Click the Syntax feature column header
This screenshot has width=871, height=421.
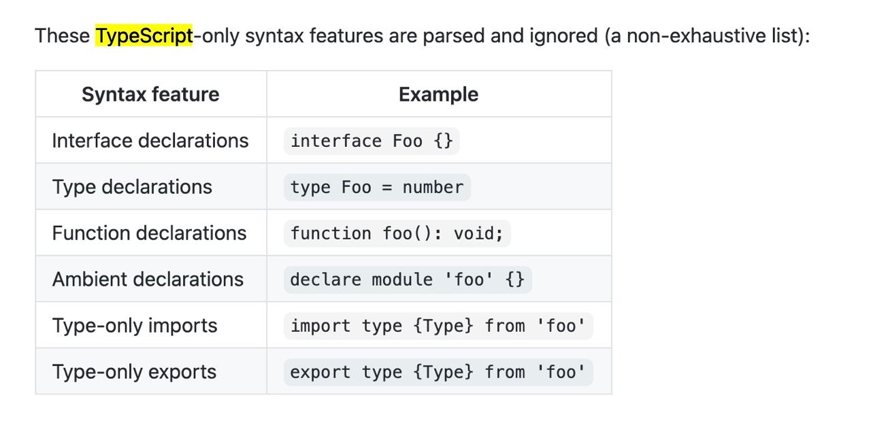(x=150, y=95)
